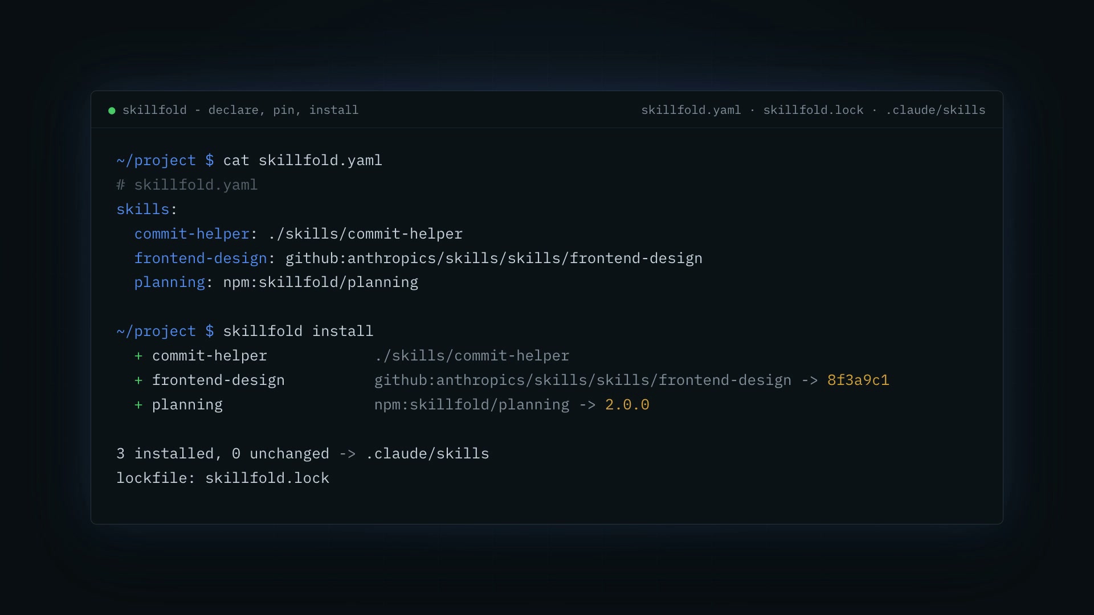Screen dimensions: 1094x615
Task: Click the github:anthropics path in yaml listing
Action: tap(494, 259)
